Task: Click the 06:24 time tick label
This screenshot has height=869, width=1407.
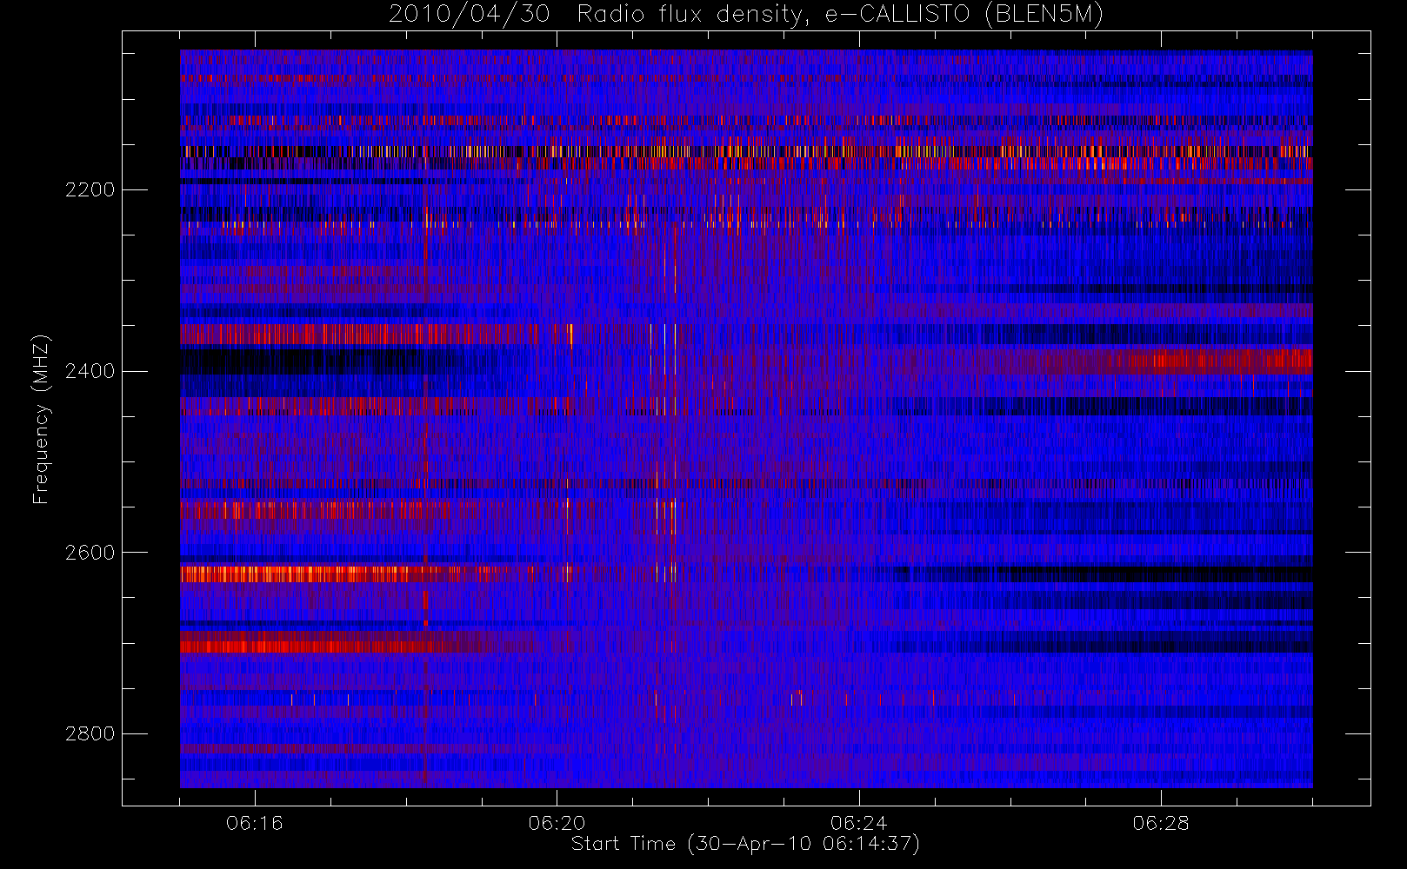Action: click(859, 823)
